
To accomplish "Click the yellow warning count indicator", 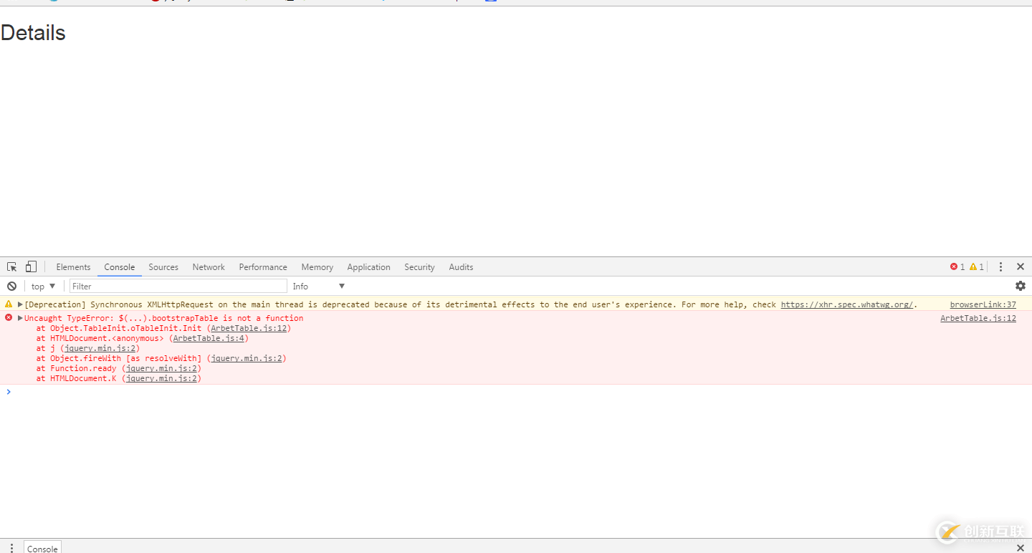I will point(977,266).
